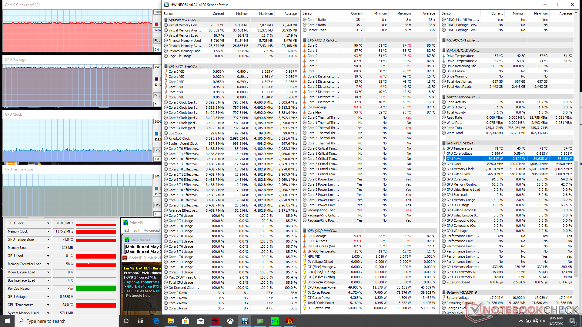The image size is (582, 327).
Task: Open the Mail app from the taskbar
Action: (x=200, y=321)
